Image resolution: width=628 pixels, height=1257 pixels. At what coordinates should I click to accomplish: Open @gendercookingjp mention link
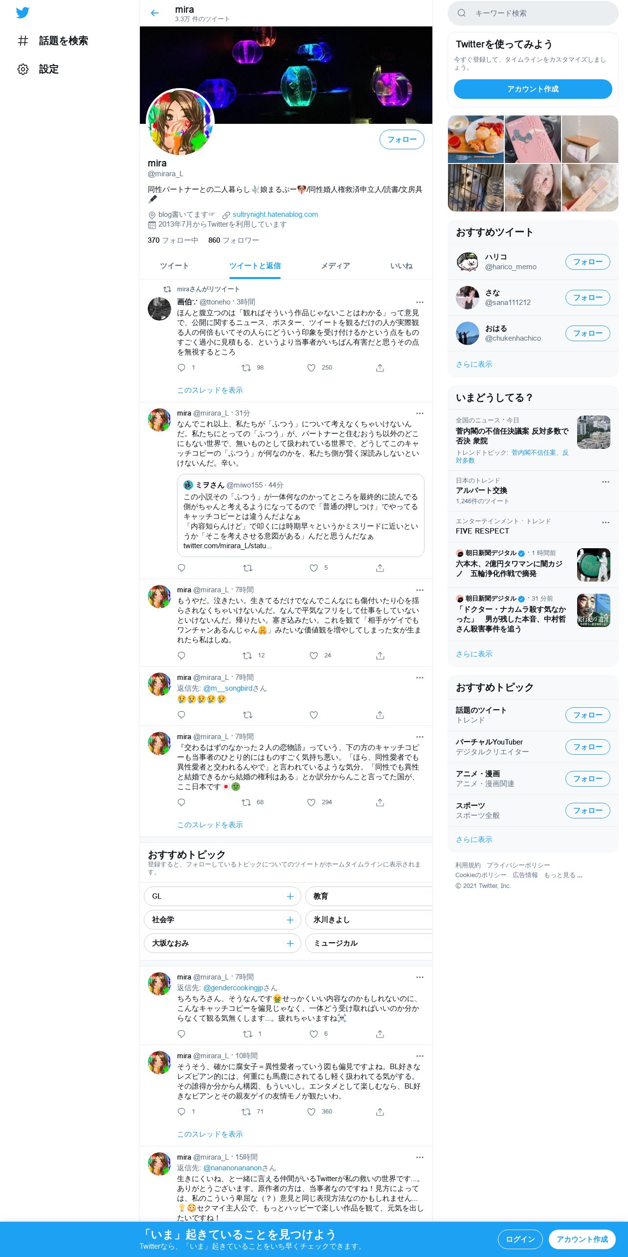click(x=233, y=988)
